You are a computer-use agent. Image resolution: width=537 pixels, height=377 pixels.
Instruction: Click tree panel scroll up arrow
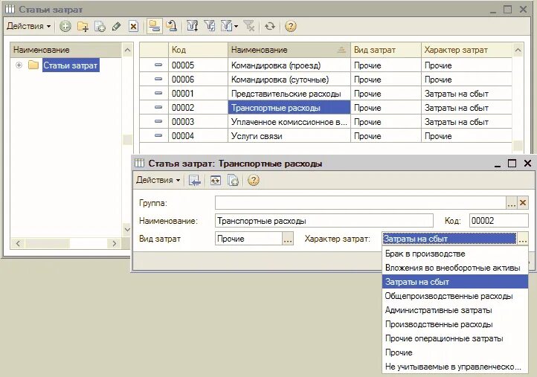point(127,50)
